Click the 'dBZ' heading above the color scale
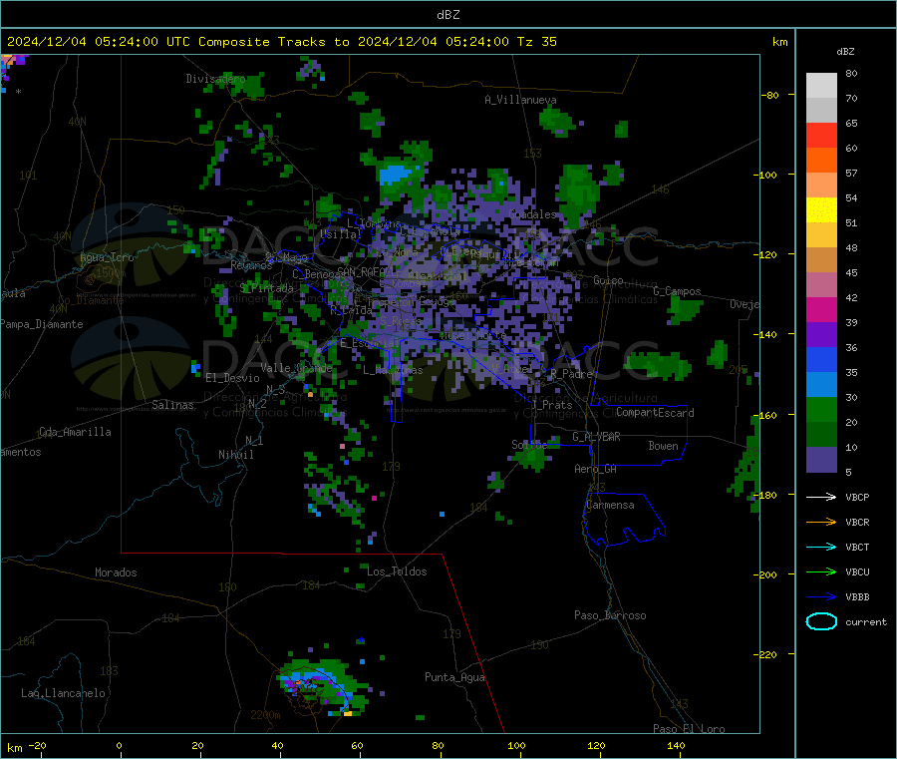897x759 pixels. (x=845, y=52)
